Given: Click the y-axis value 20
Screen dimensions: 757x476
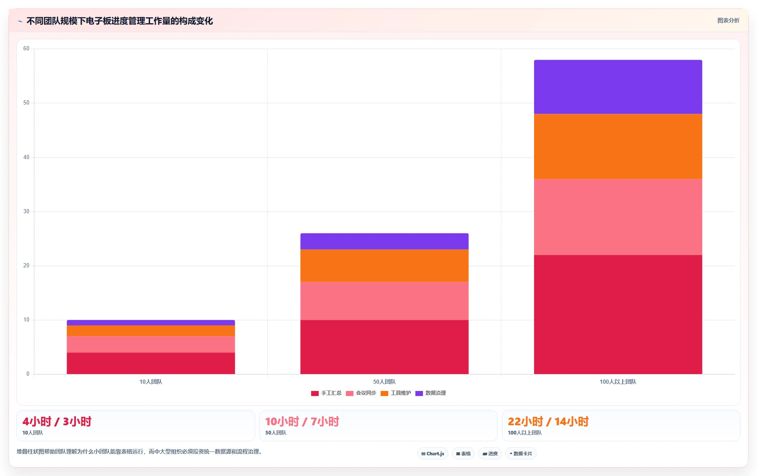Looking at the screenshot, I should 26,266.
